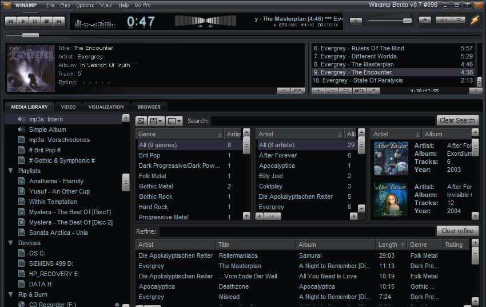Switch to the Video tab
Image resolution: width=486 pixels, height=307 pixels.
pos(68,107)
